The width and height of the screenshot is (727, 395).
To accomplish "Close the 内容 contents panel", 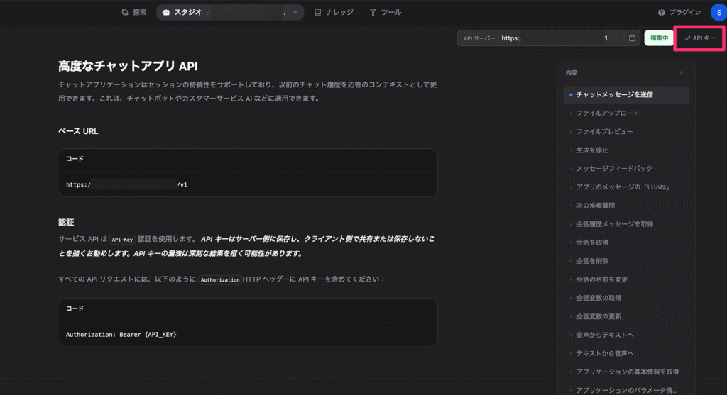I will (x=682, y=73).
